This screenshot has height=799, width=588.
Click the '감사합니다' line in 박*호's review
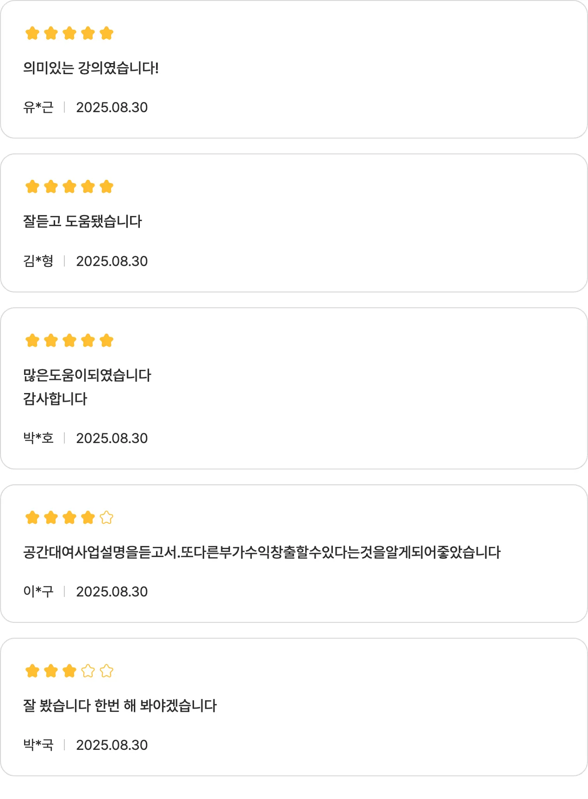click(55, 399)
